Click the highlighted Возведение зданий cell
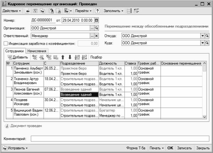The width and height of the screenshot is (213, 153). 79,95
